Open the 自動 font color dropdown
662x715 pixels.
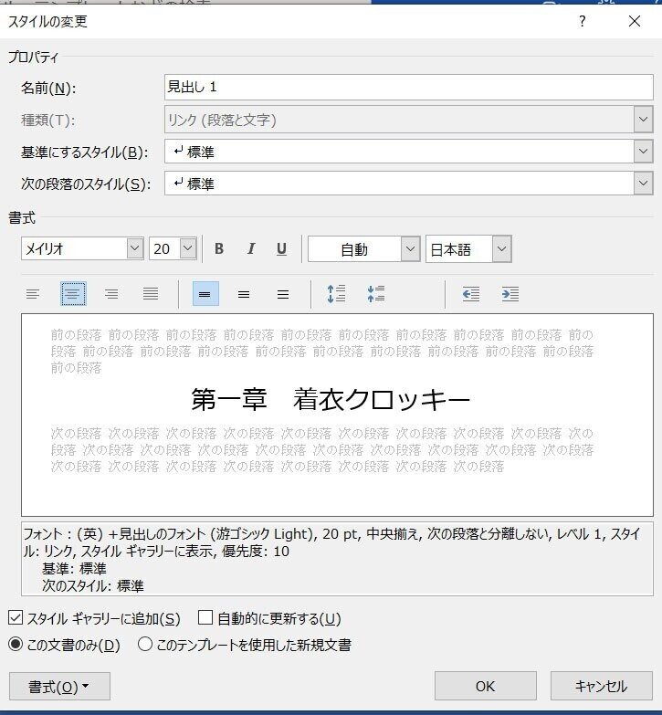[410, 249]
